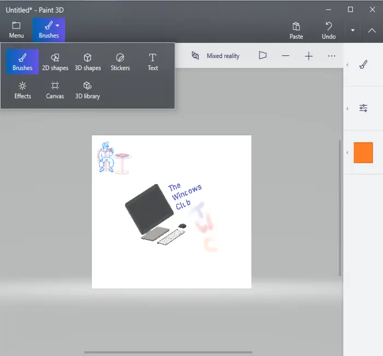Image resolution: width=383 pixels, height=356 pixels.
Task: Click Brushes in the dropdown panel
Action: pyautogui.click(x=22, y=62)
